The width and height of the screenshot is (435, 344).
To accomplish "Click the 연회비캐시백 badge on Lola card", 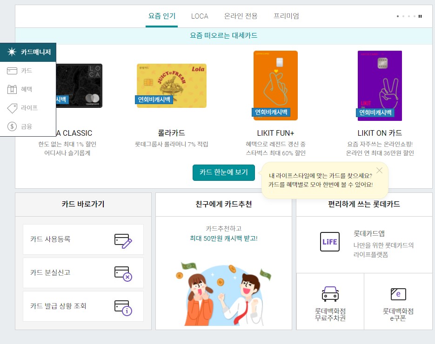I will (154, 99).
